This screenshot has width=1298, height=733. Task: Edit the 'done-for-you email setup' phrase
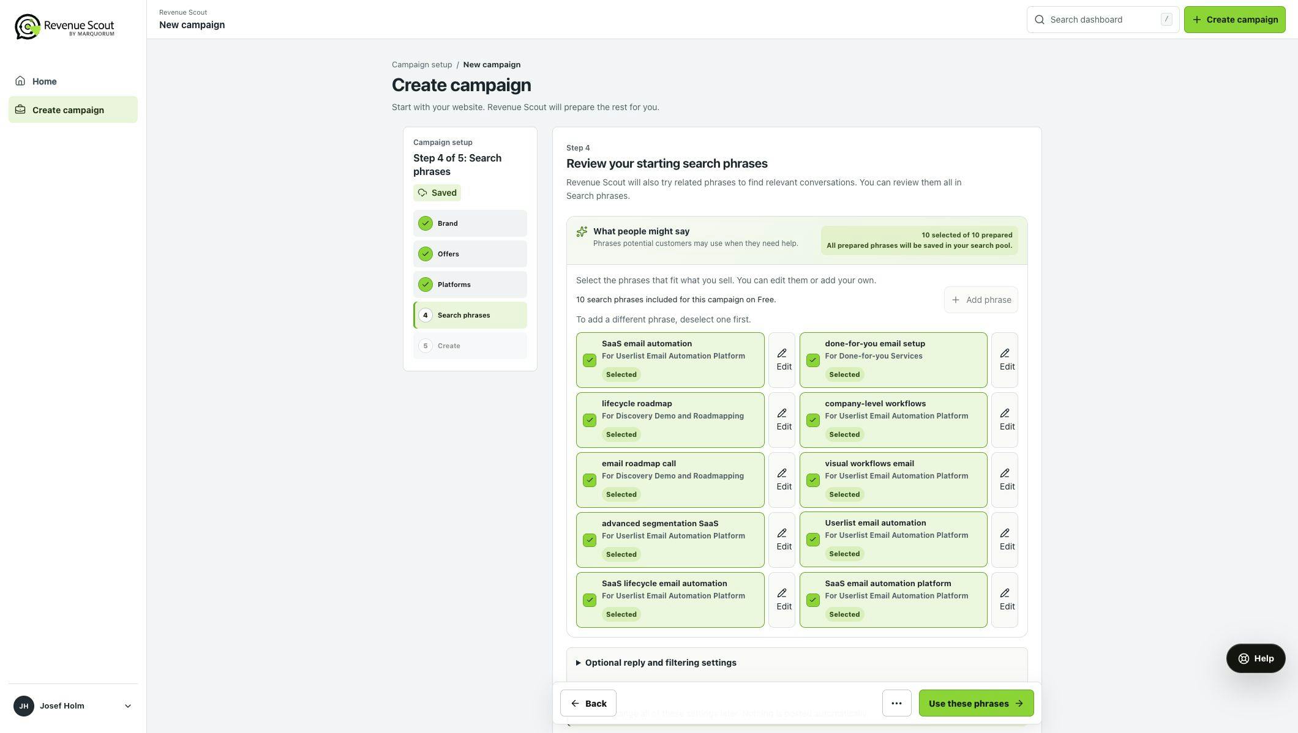tap(1005, 360)
